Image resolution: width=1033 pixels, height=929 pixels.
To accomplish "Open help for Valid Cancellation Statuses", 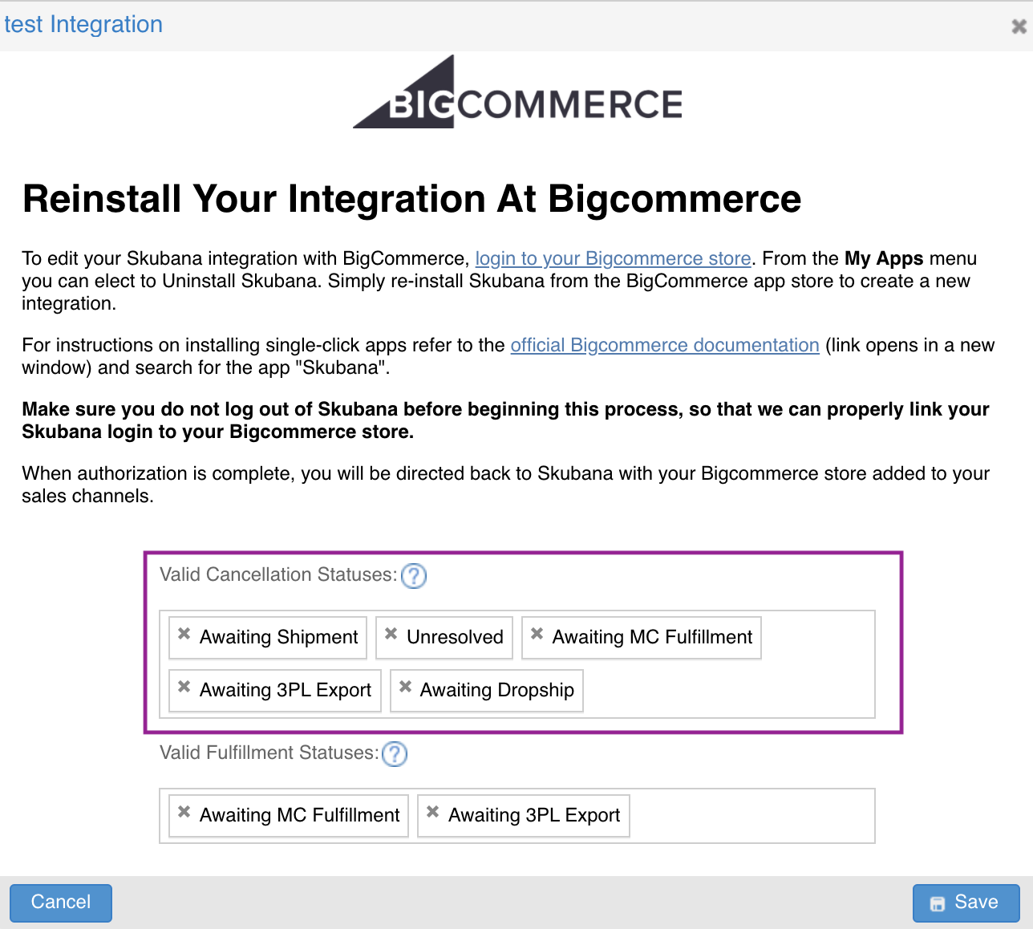I will pos(414,575).
